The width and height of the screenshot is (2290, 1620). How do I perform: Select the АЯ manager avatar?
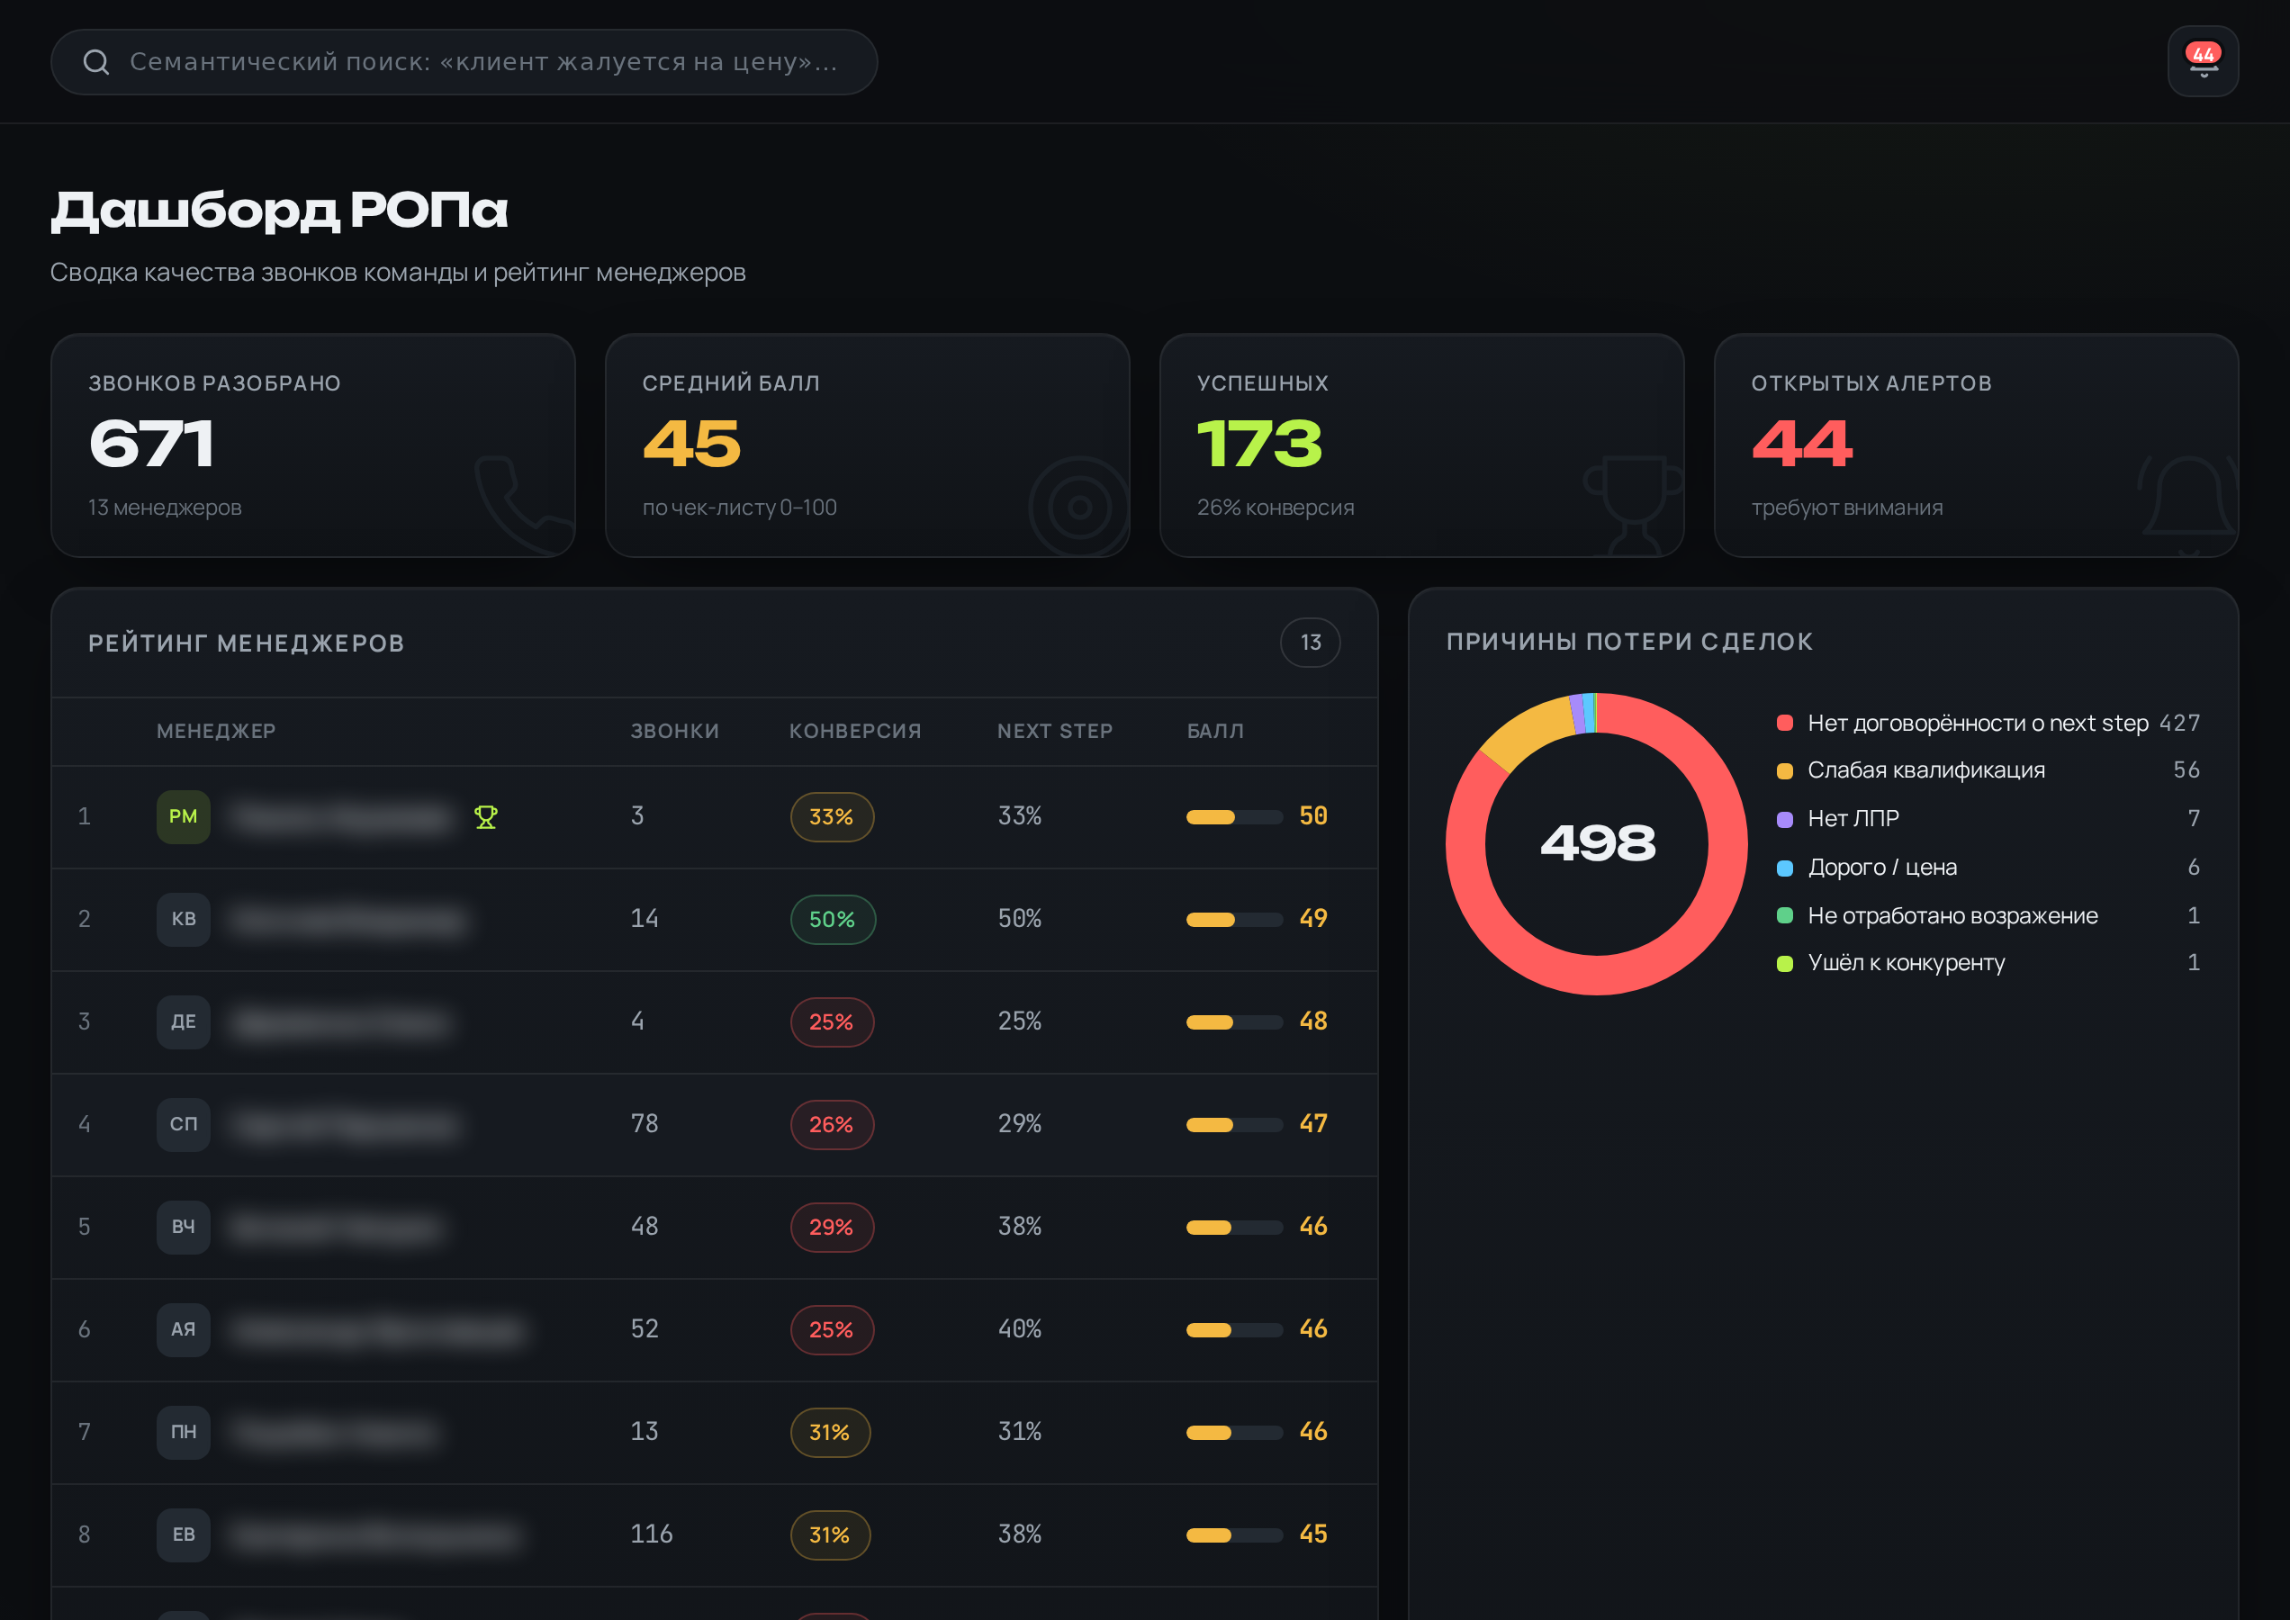[x=184, y=1329]
